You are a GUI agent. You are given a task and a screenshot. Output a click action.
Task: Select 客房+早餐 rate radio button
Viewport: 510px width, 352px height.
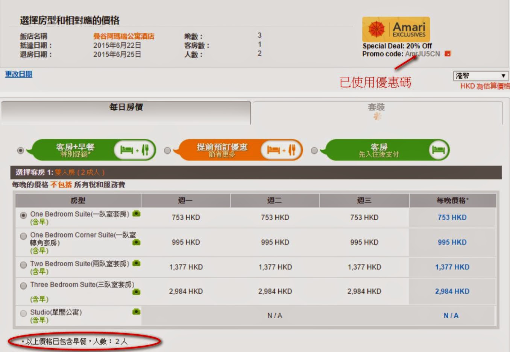pos(21,151)
